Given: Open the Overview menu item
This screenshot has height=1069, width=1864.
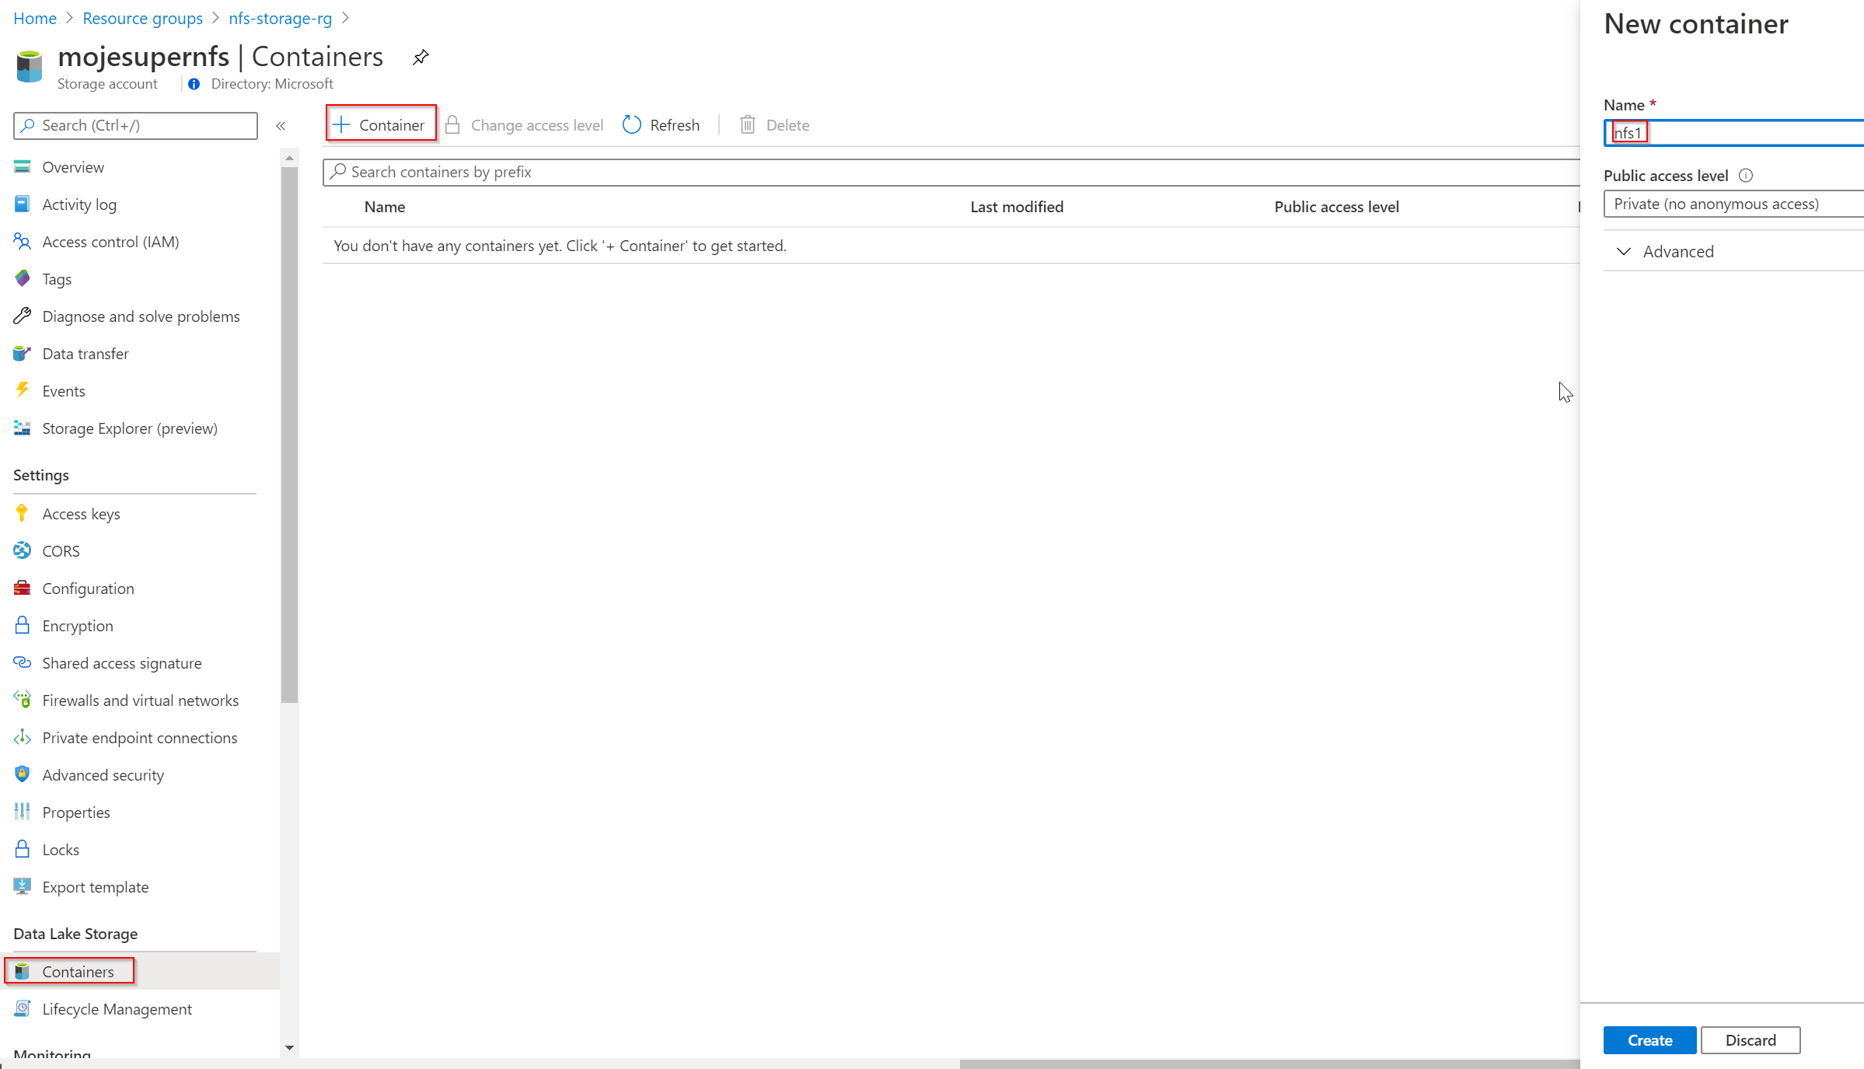Looking at the screenshot, I should [73, 167].
